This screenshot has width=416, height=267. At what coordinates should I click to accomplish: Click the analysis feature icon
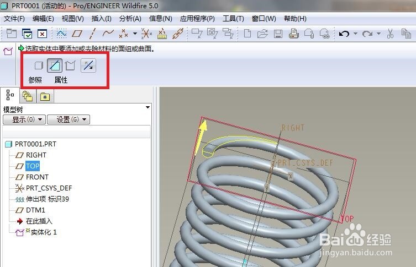[162, 34]
